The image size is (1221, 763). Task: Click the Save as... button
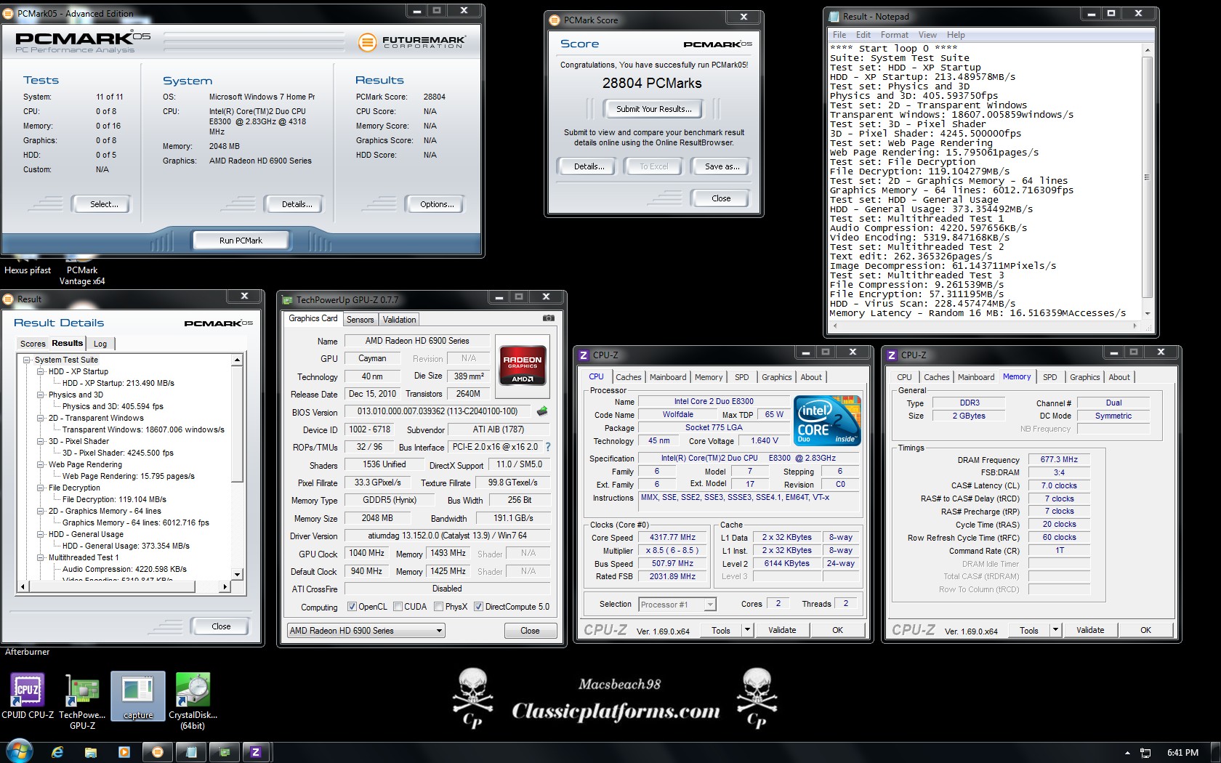click(x=722, y=166)
